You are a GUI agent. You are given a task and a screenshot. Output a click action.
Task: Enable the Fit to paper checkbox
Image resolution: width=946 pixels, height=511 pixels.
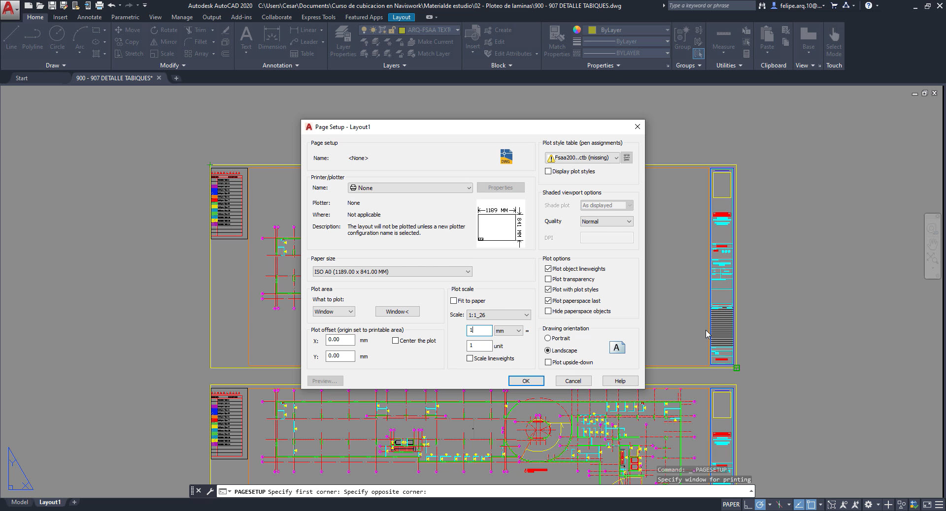[454, 301]
